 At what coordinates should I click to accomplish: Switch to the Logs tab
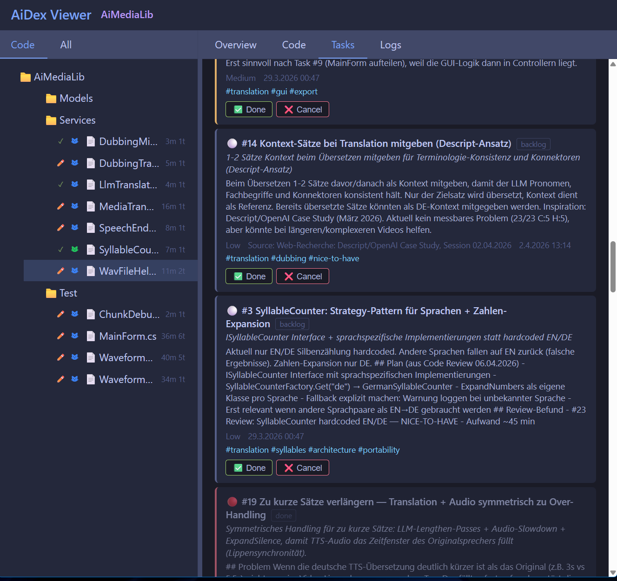tap(390, 45)
